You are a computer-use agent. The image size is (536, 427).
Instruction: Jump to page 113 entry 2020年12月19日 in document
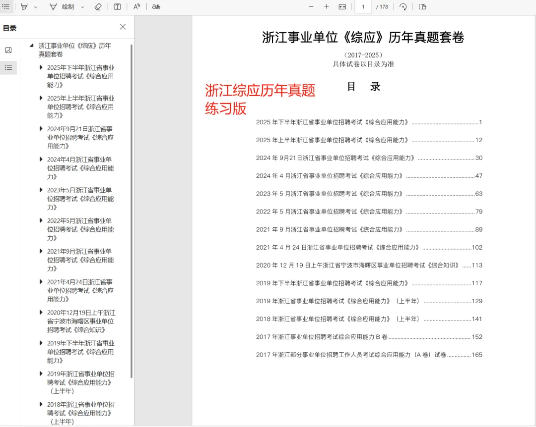click(x=369, y=265)
